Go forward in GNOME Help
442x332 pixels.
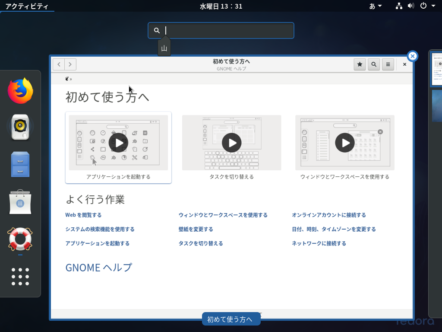(x=70, y=64)
